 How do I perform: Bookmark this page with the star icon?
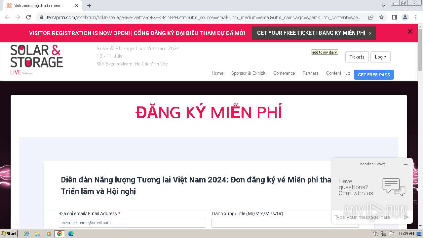381,17
